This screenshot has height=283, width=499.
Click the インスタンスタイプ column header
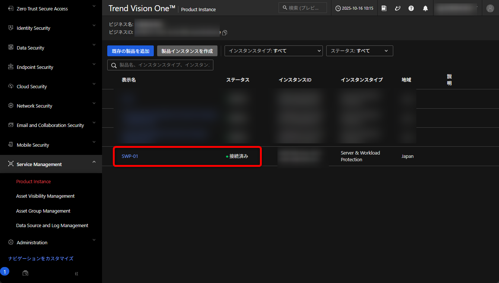click(x=362, y=80)
